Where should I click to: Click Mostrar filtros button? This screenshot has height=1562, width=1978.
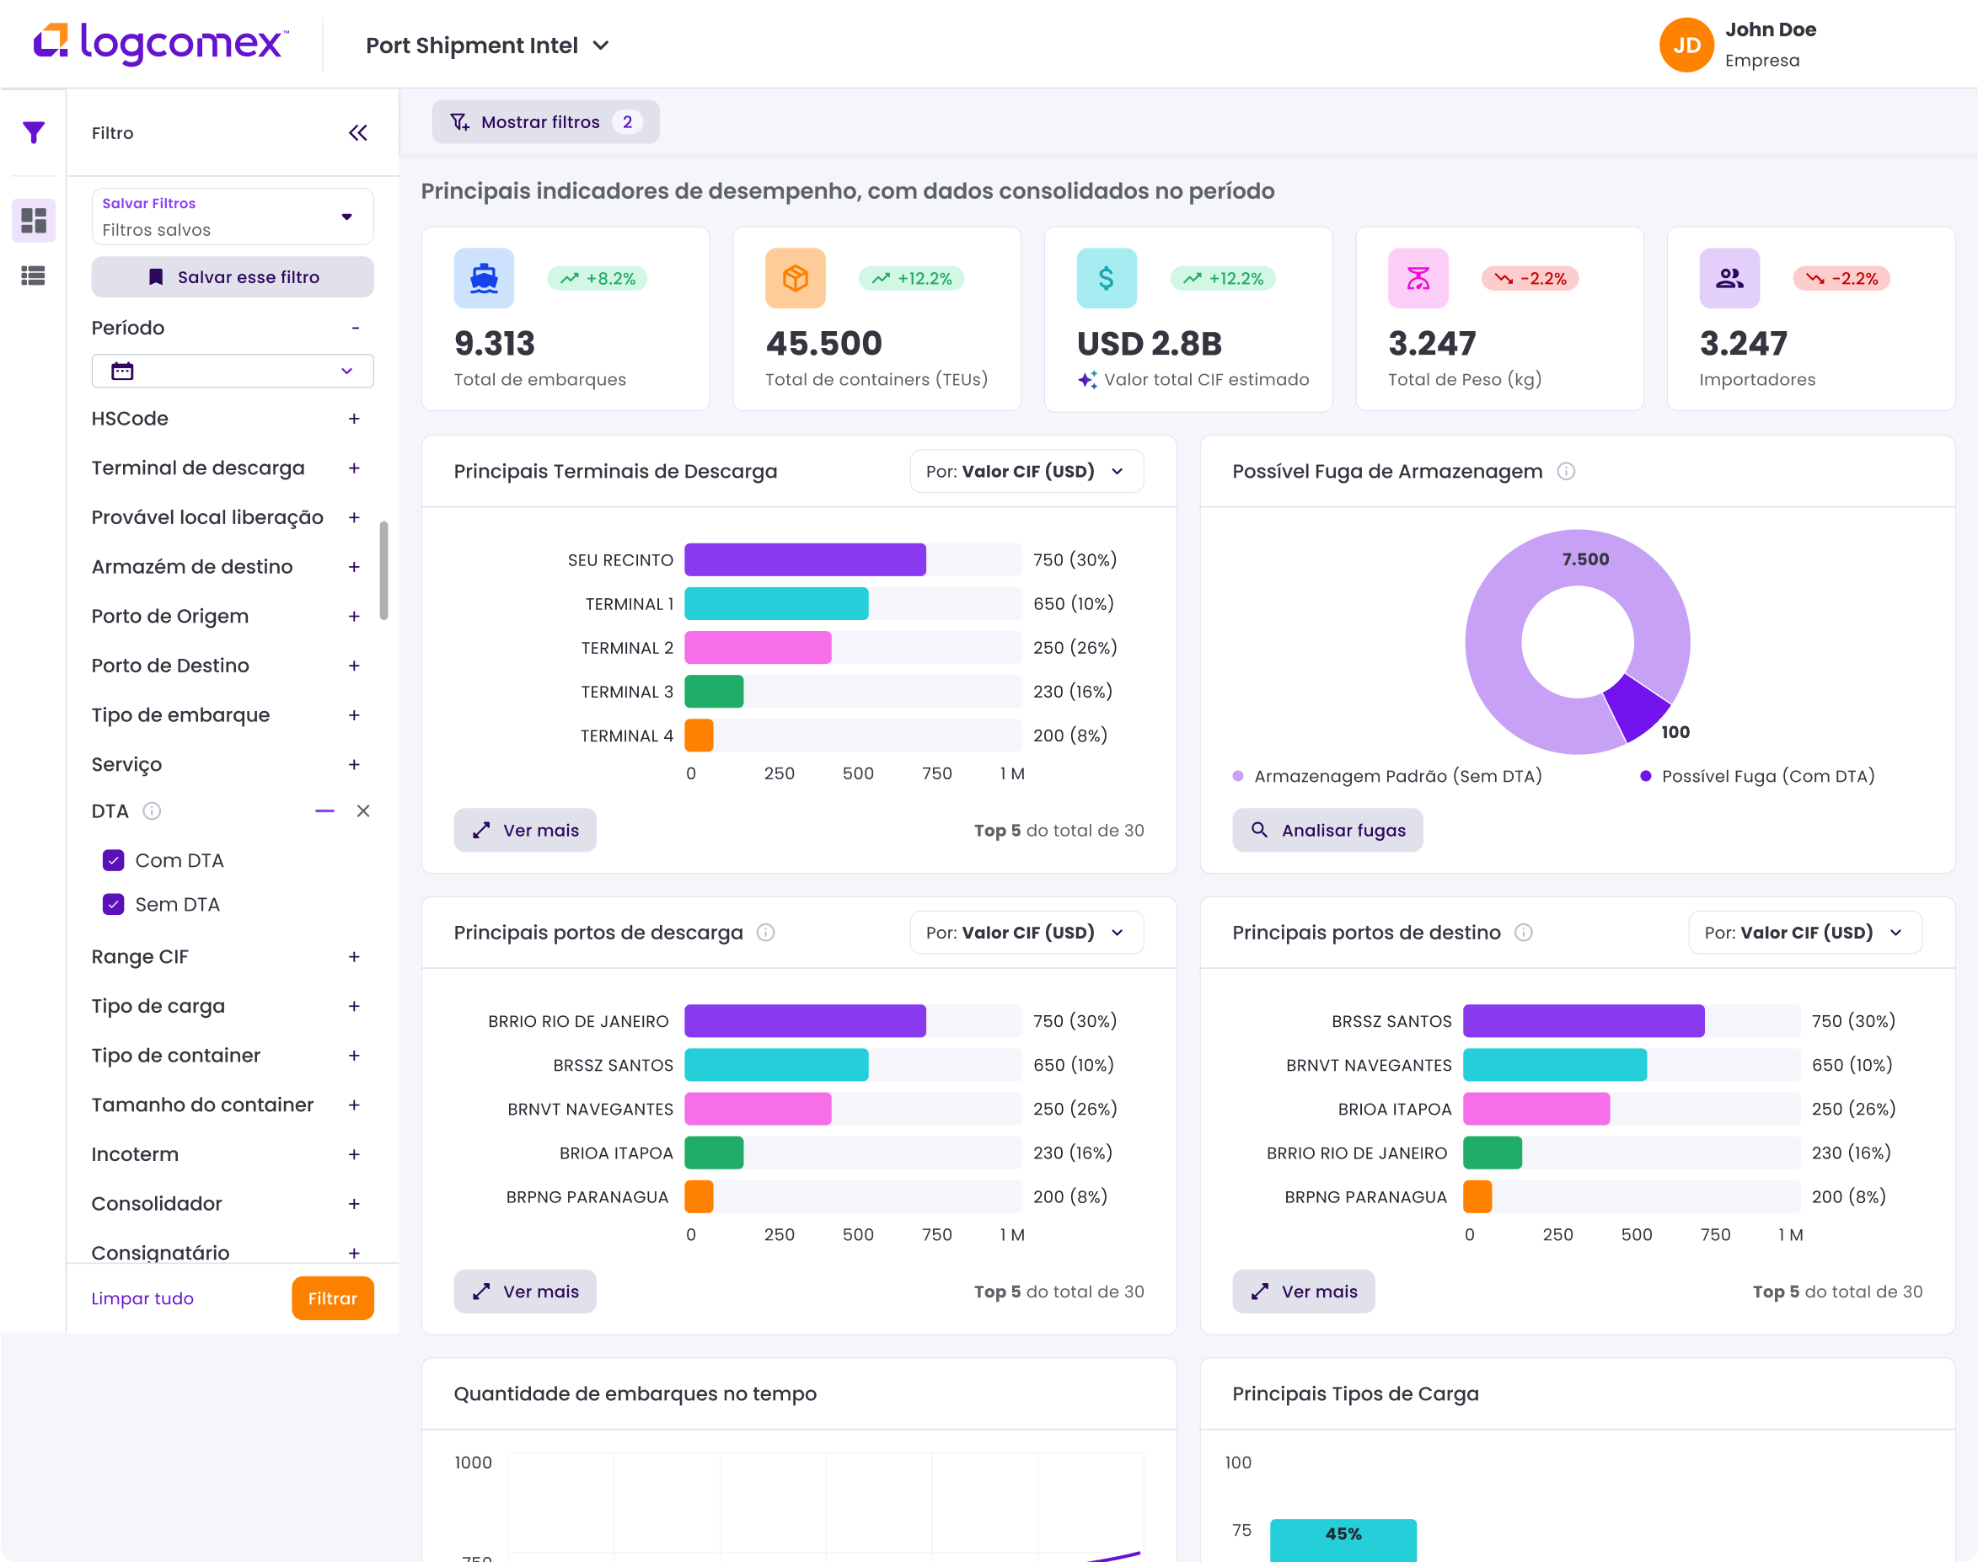click(x=545, y=121)
